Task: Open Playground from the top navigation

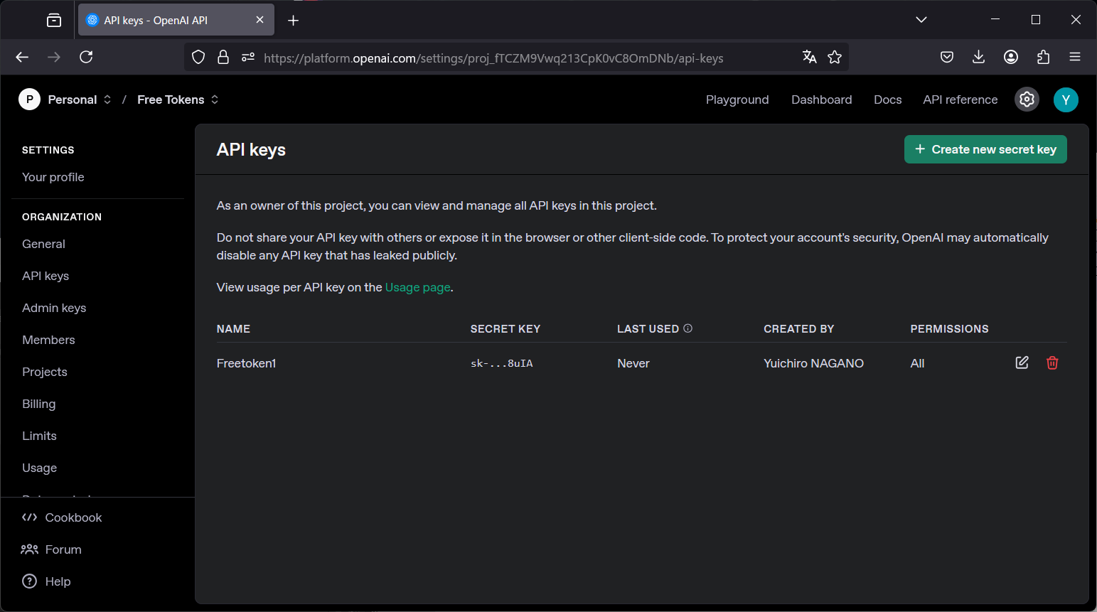Action: (737, 100)
